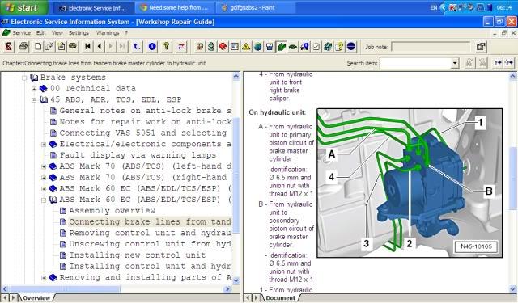The width and height of the screenshot is (518, 303).
Task: Open Installing new control unit page
Action: pyautogui.click(x=137, y=255)
